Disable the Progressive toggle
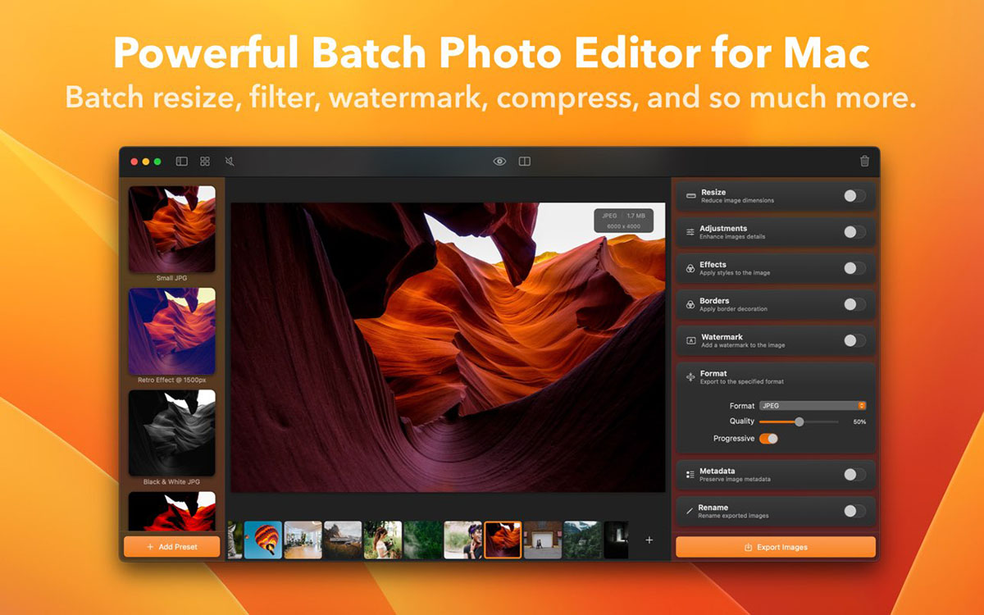Screen dimensions: 984x615 coord(768,439)
